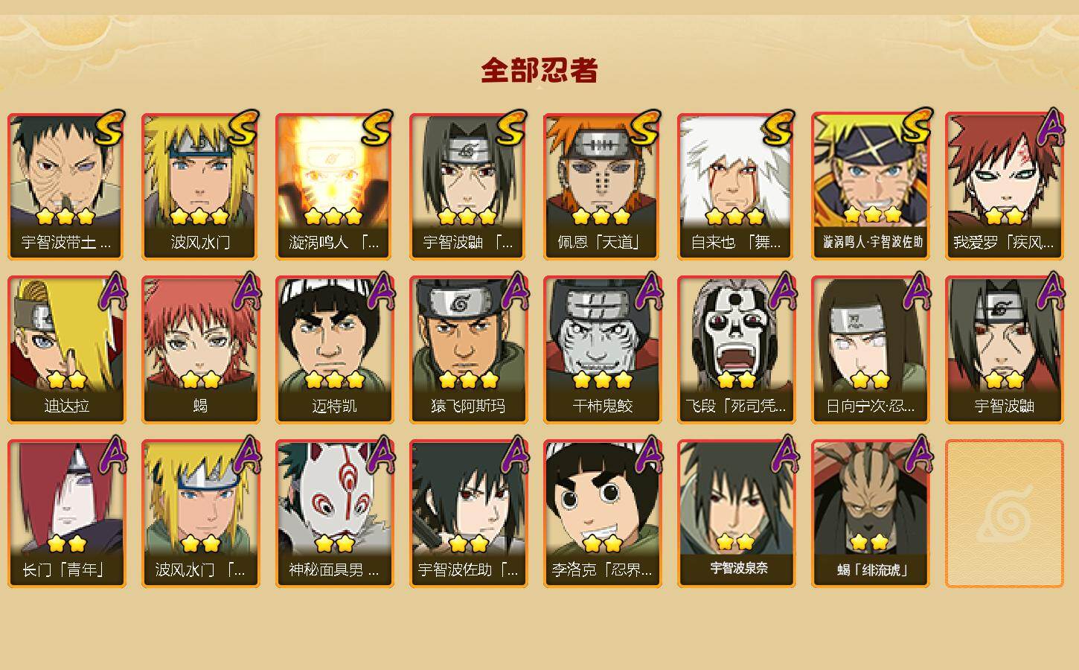Image resolution: width=1079 pixels, height=670 pixels.
Task: Click the 神秘面具男 masked portrait
Action: pyautogui.click(x=334, y=497)
